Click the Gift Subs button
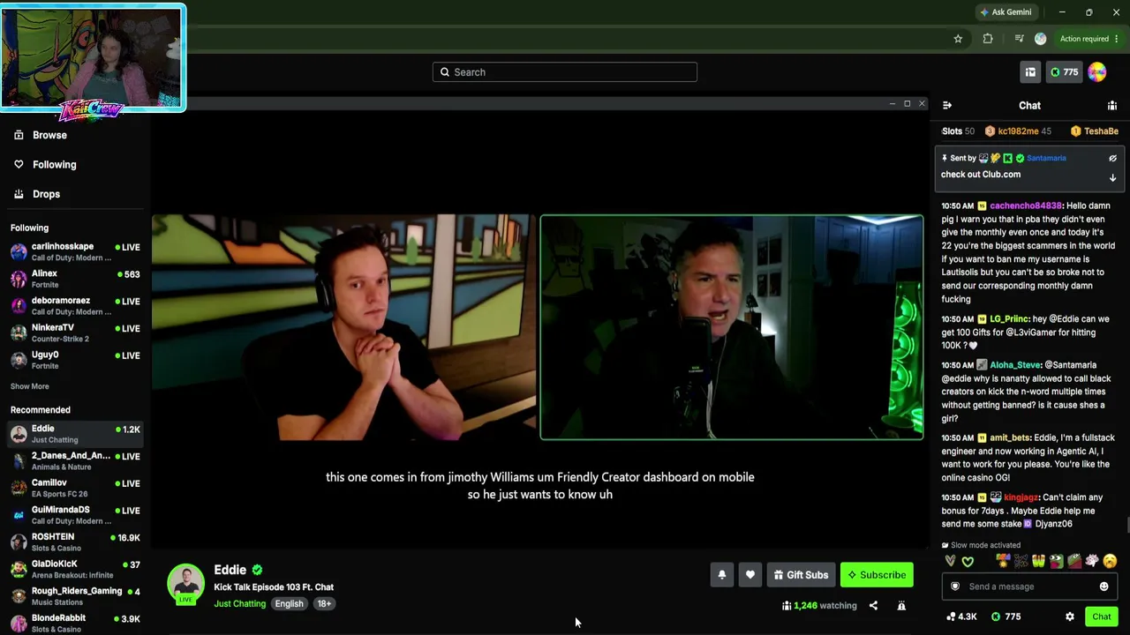The width and height of the screenshot is (1130, 635). [801, 575]
